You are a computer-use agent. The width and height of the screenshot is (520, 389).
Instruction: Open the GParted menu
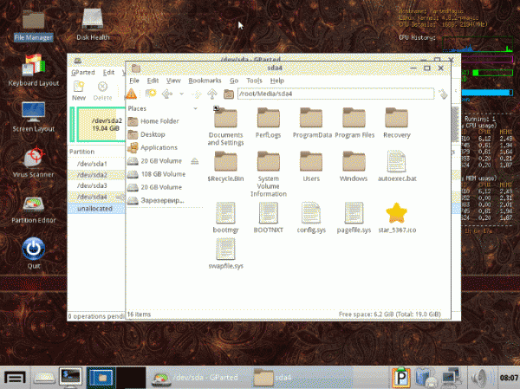pyautogui.click(x=83, y=73)
